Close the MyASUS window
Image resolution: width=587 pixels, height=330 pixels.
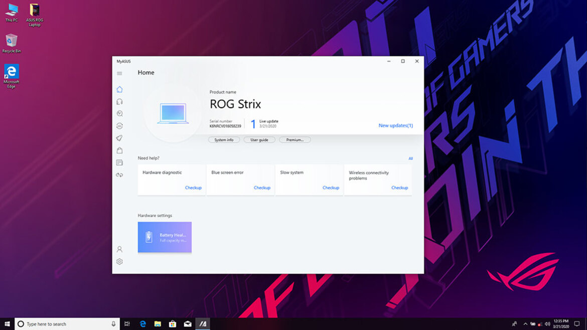[x=416, y=61]
